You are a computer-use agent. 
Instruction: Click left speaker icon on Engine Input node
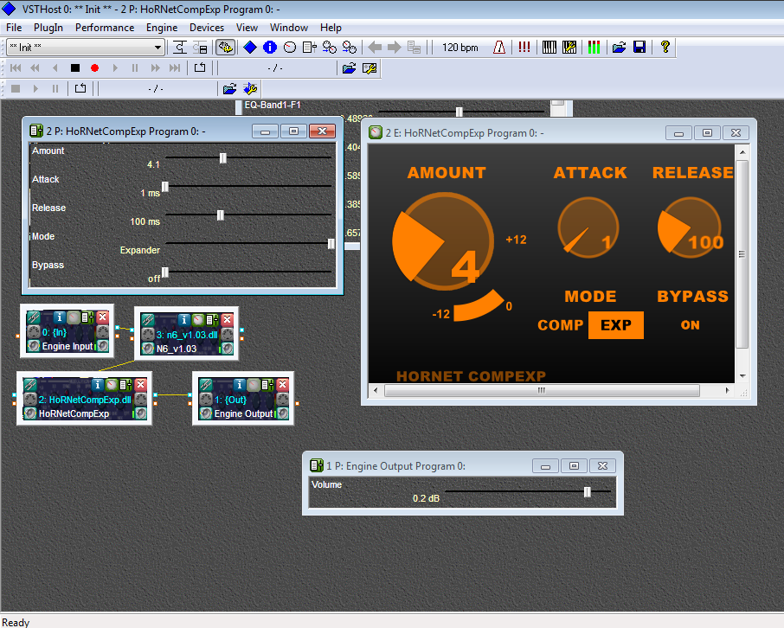34,345
